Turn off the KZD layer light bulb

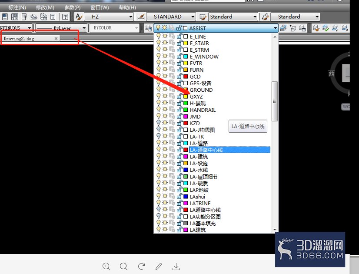[x=158, y=123]
